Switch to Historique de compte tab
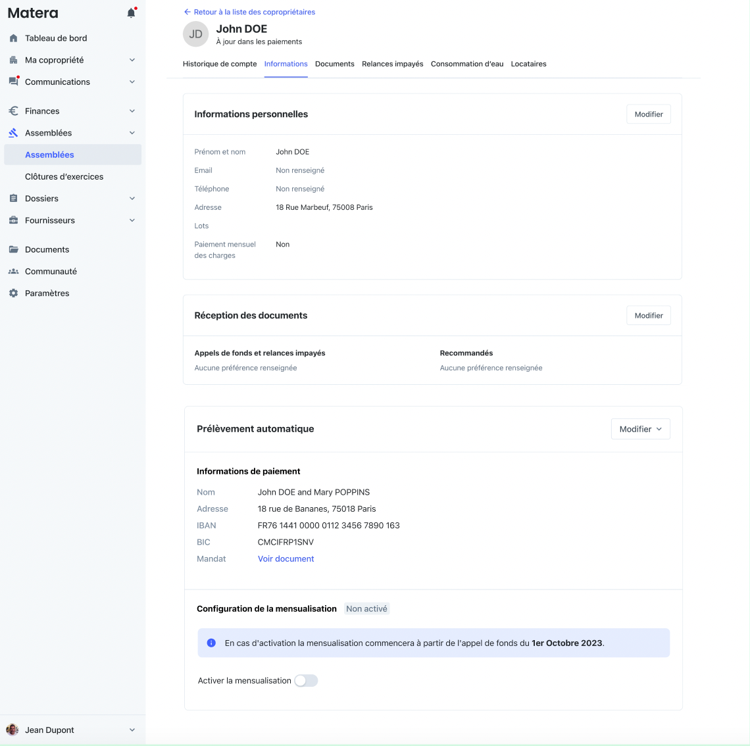The width and height of the screenshot is (750, 746). pyautogui.click(x=220, y=64)
